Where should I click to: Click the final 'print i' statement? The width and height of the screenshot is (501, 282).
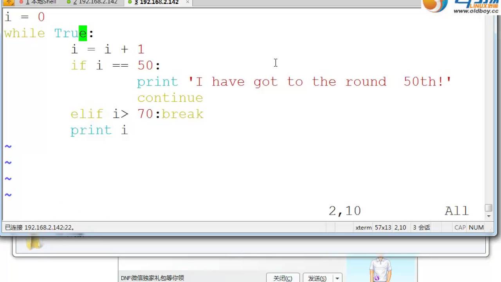tap(99, 130)
